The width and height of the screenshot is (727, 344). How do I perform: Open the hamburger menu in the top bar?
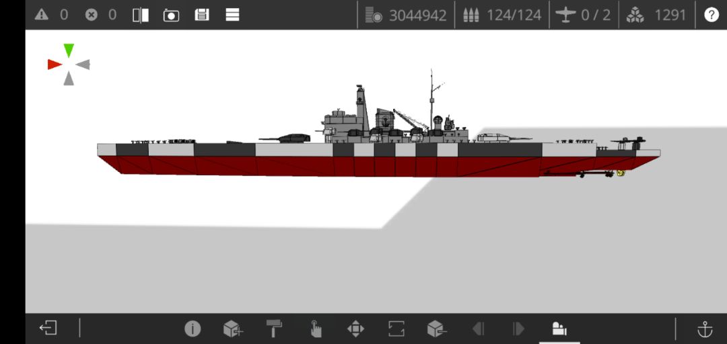(x=232, y=15)
